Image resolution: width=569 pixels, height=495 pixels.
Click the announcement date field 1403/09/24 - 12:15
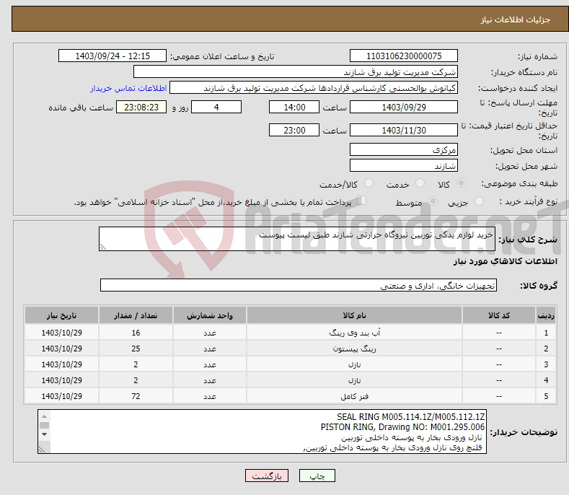pyautogui.click(x=113, y=56)
